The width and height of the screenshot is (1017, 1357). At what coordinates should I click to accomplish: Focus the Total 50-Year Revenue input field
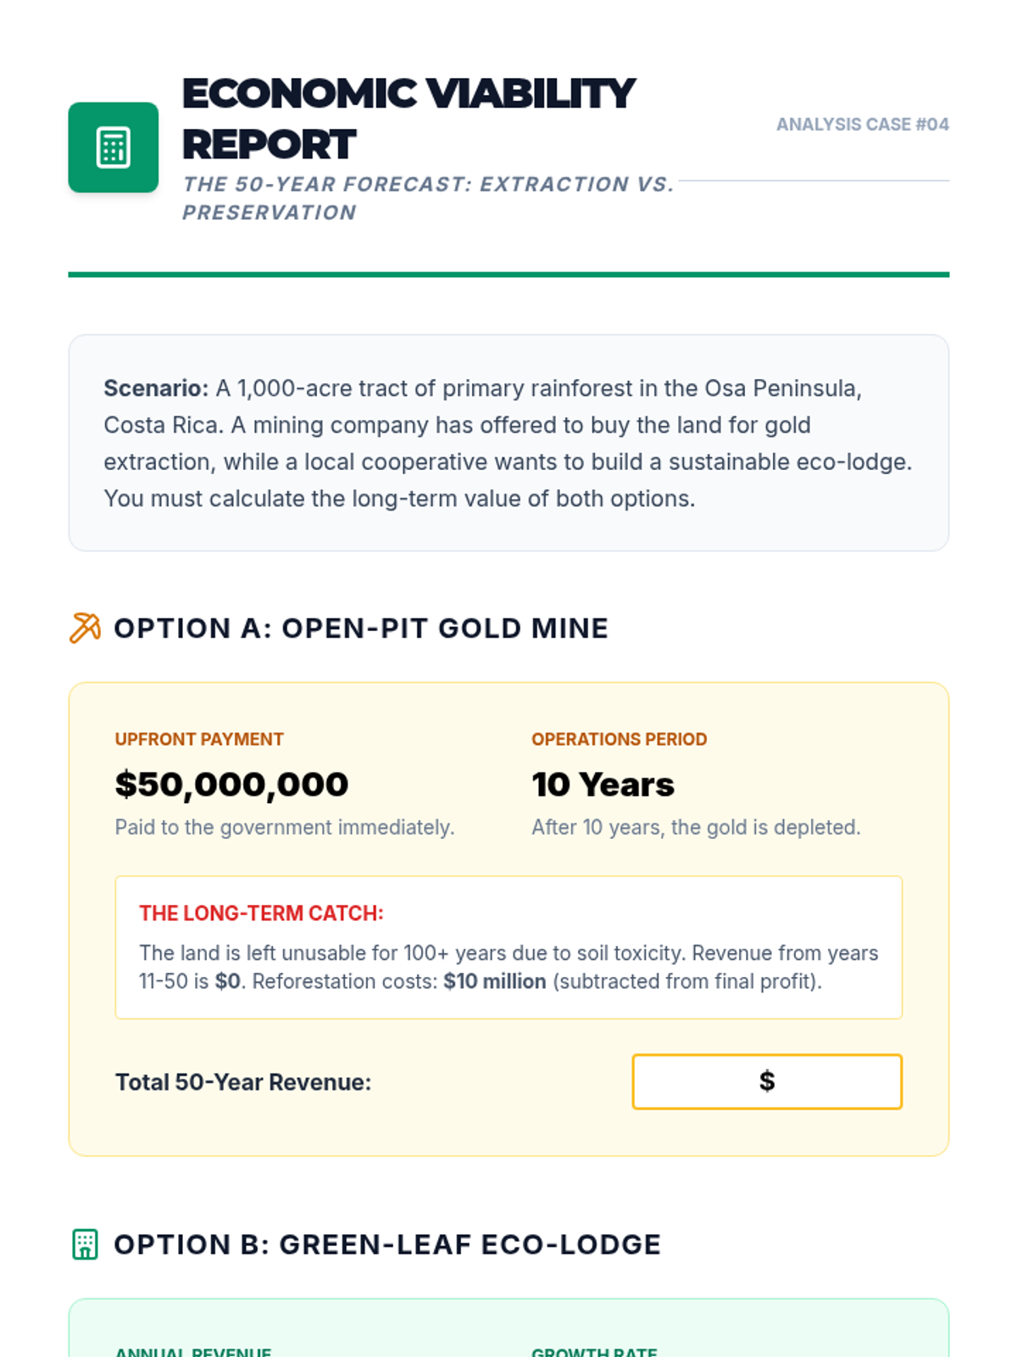tap(766, 1081)
